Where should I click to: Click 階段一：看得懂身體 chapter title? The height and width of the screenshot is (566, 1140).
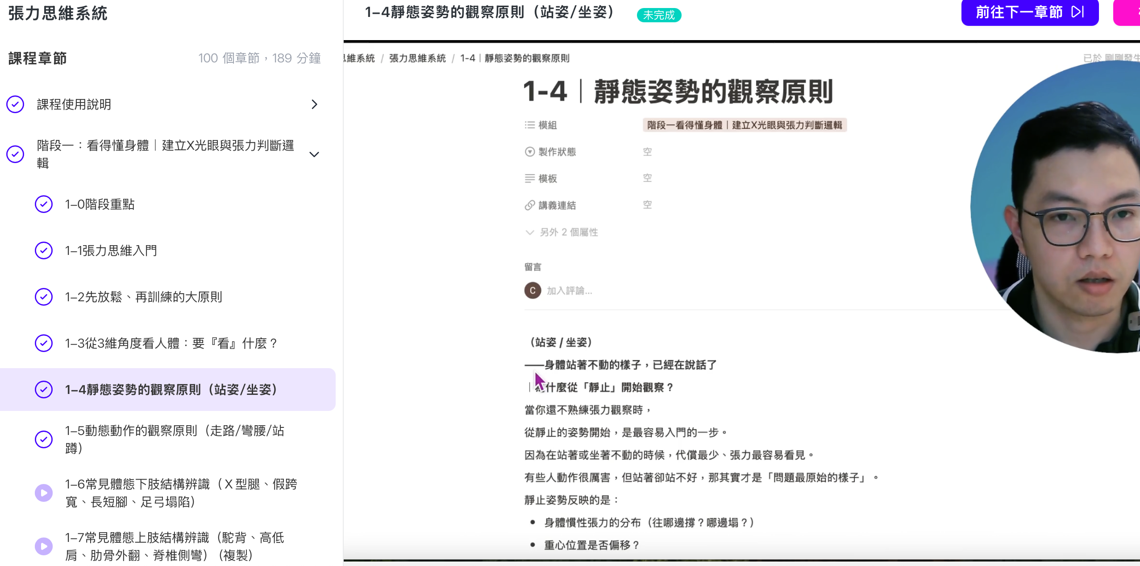pos(166,154)
